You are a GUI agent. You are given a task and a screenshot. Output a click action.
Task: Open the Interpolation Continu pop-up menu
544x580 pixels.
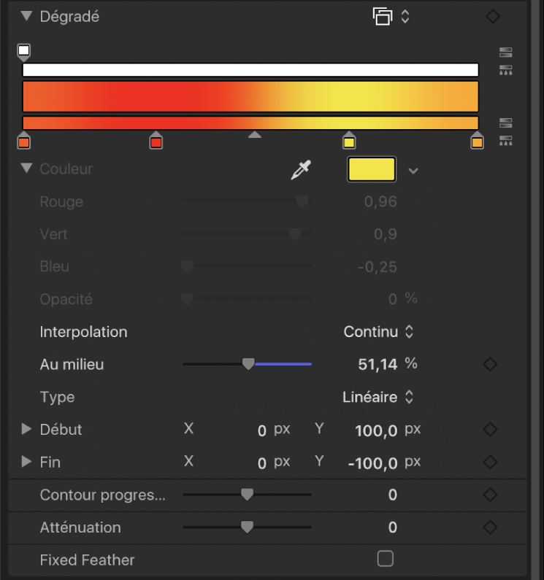pos(379,332)
